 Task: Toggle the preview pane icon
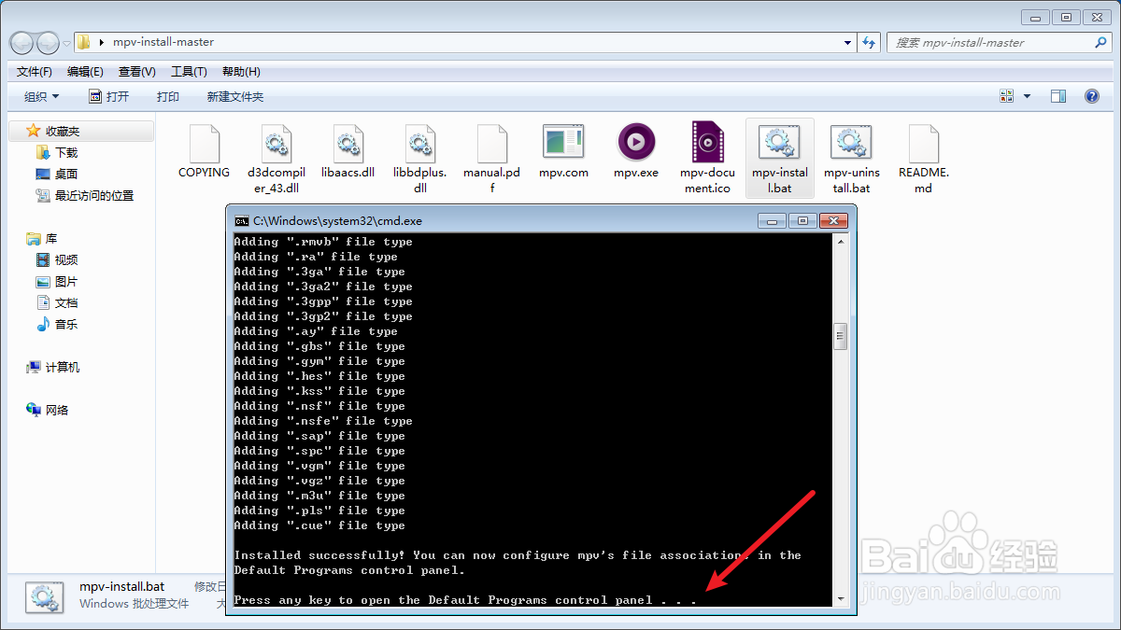(1057, 95)
